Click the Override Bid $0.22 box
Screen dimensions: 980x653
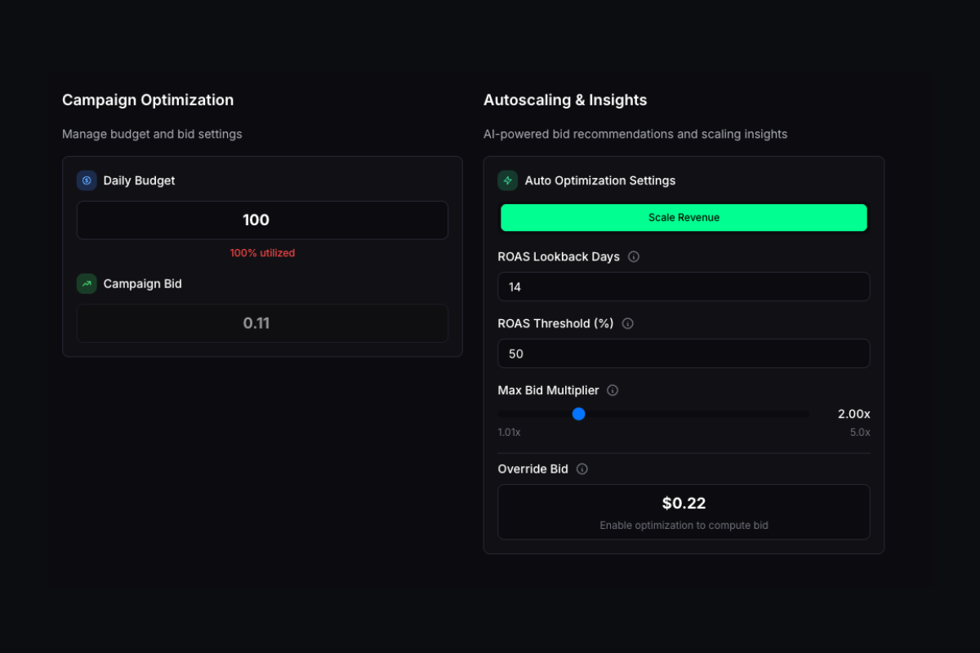tap(684, 512)
